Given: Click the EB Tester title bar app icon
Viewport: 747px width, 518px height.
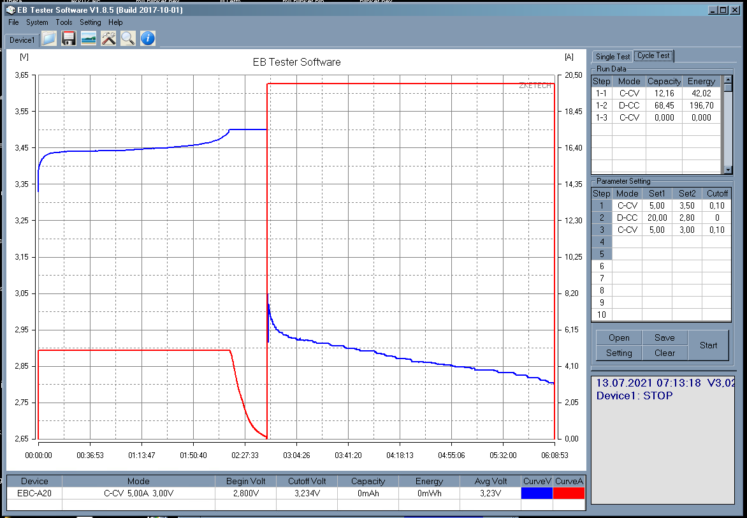Looking at the screenshot, I should pos(10,10).
